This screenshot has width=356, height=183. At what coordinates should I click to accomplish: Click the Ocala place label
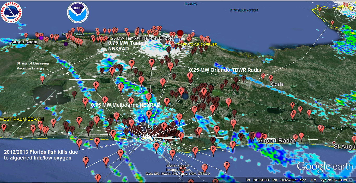click(x=277, y=84)
